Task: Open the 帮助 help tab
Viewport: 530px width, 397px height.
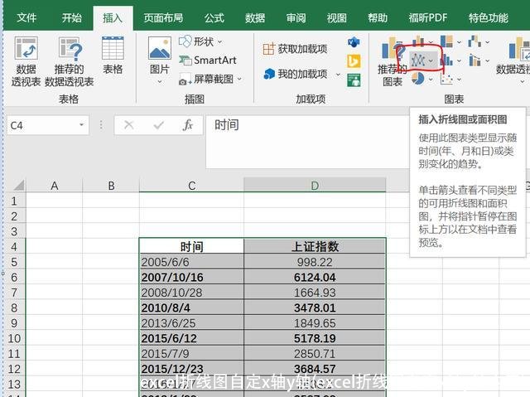Action: (378, 17)
